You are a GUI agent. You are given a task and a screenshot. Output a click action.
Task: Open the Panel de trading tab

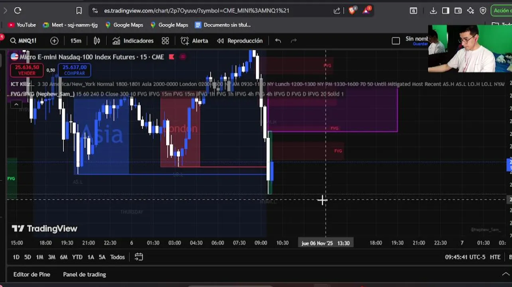[85, 274]
